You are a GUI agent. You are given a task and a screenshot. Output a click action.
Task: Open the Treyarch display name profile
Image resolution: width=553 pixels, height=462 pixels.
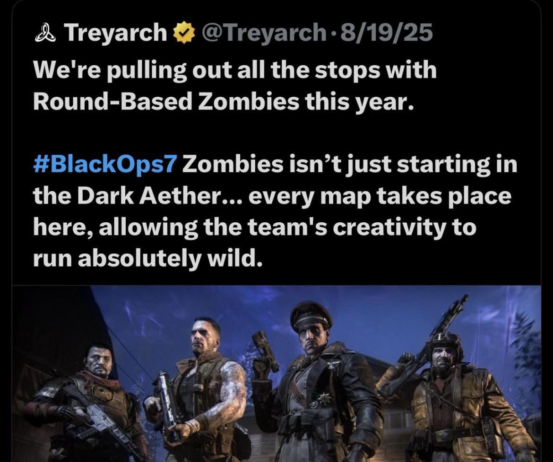point(116,33)
